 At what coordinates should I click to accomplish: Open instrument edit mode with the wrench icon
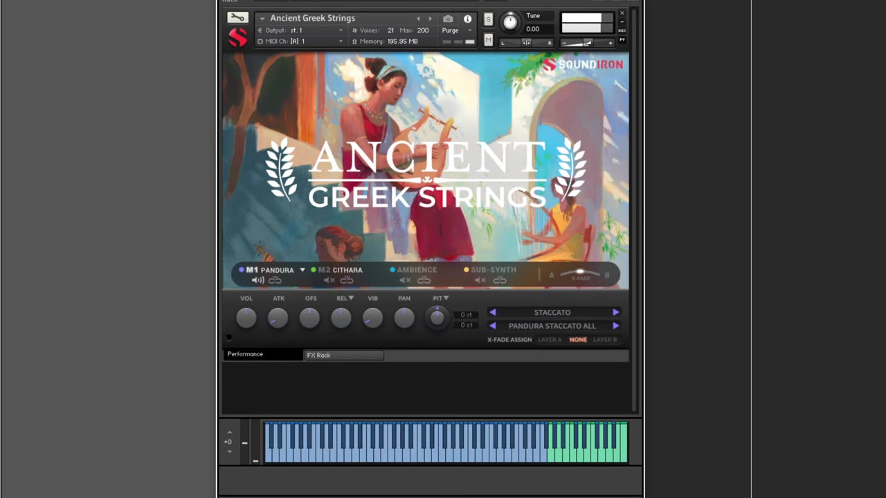pyautogui.click(x=237, y=17)
